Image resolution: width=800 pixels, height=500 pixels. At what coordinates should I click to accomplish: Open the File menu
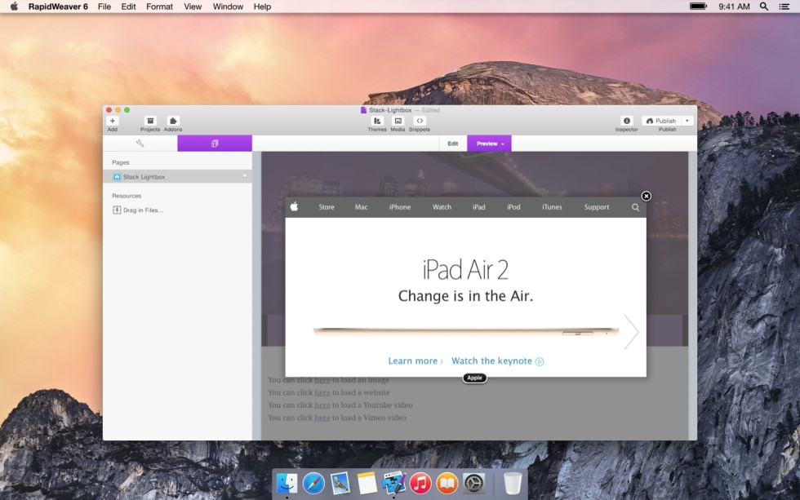(104, 7)
